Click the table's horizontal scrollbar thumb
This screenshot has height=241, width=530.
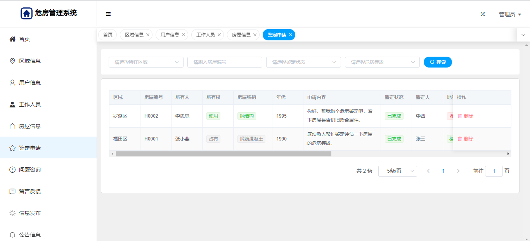tap(223, 154)
